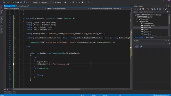Open the Hata Listesi tab
This screenshot has height=96, width=171.
(x=8, y=92)
